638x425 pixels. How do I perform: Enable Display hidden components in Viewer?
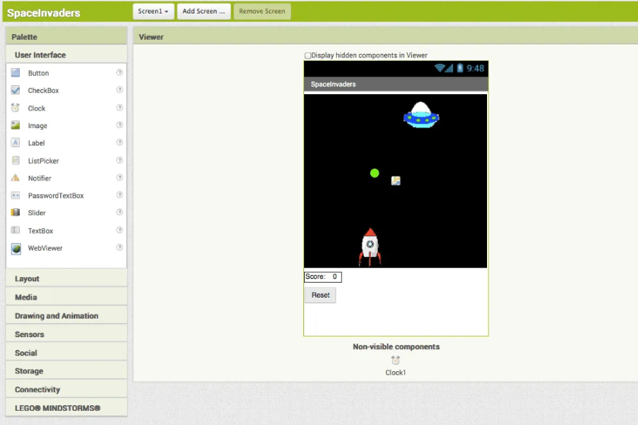pyautogui.click(x=308, y=55)
